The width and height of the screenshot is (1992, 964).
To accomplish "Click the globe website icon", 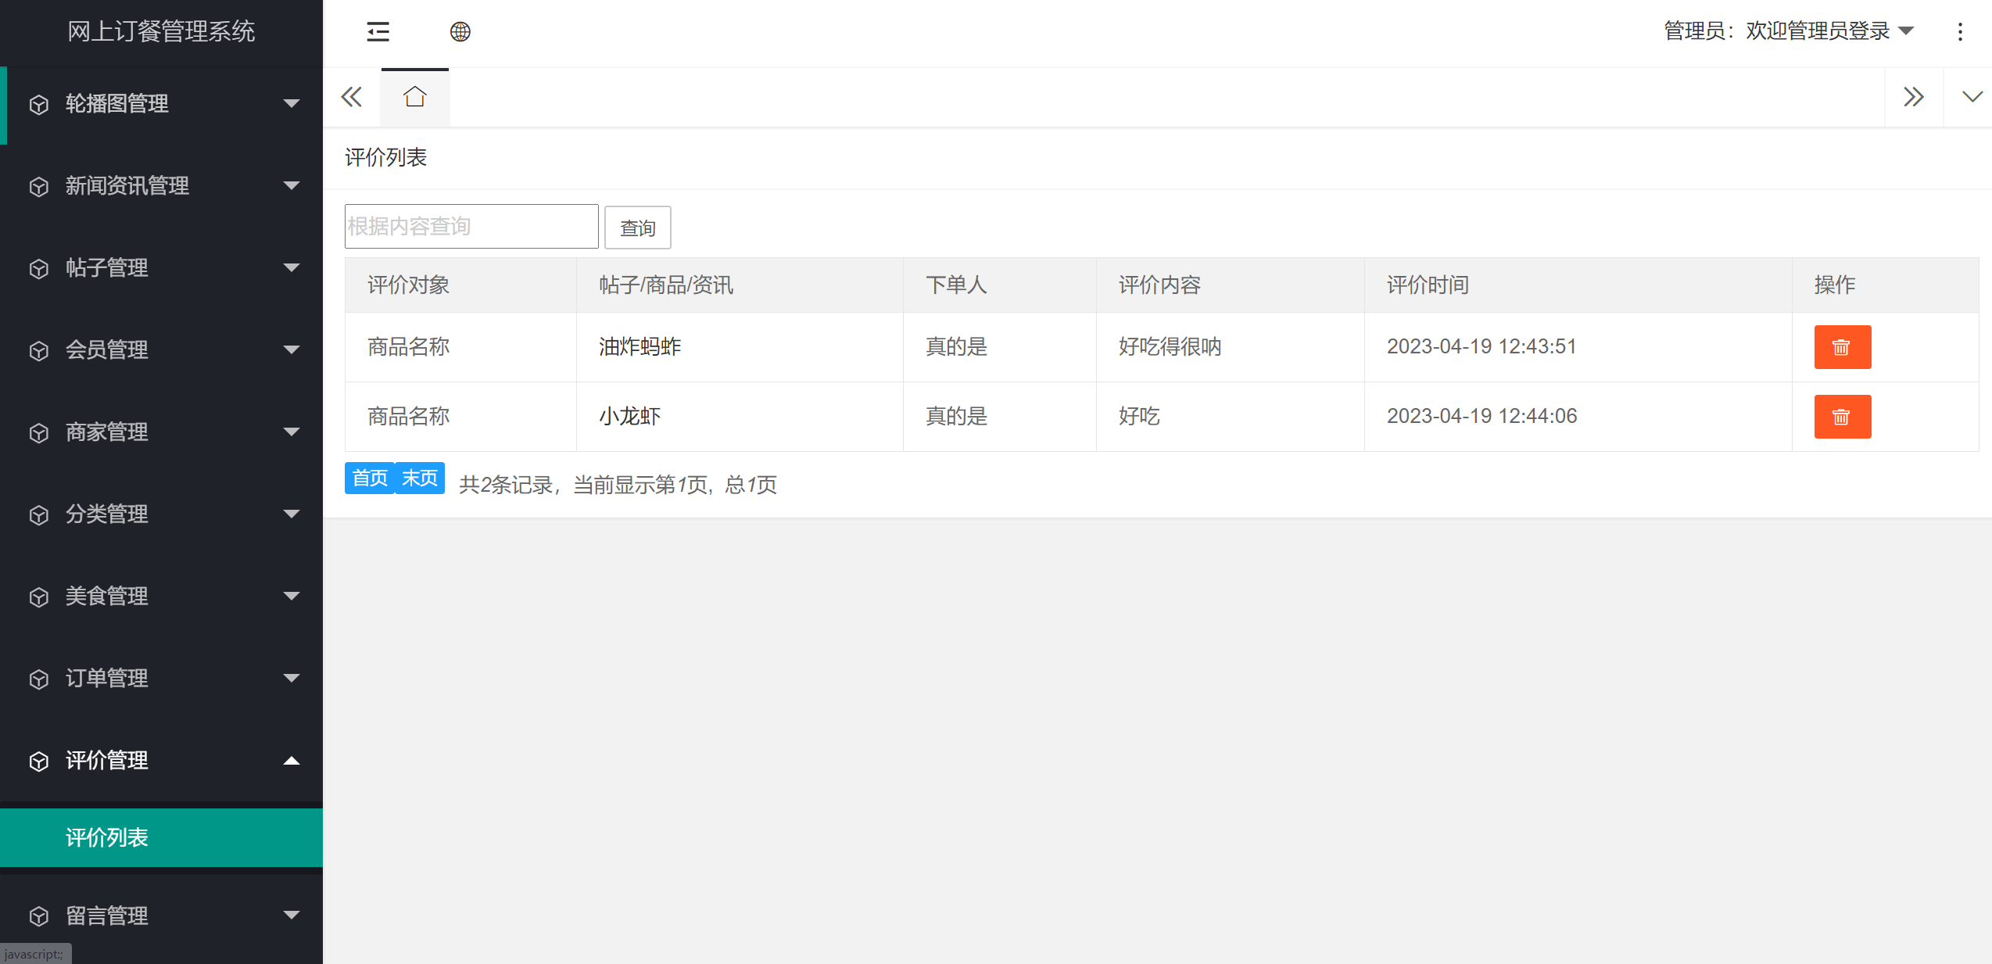I will (460, 32).
